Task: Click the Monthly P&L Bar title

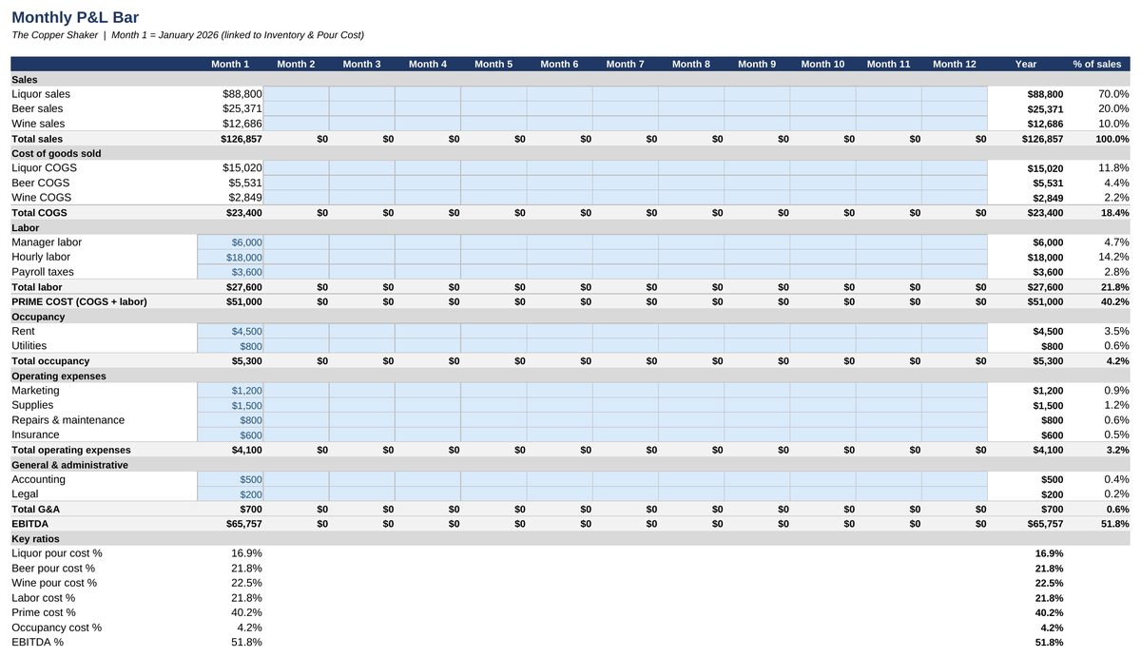Action: [x=75, y=16]
